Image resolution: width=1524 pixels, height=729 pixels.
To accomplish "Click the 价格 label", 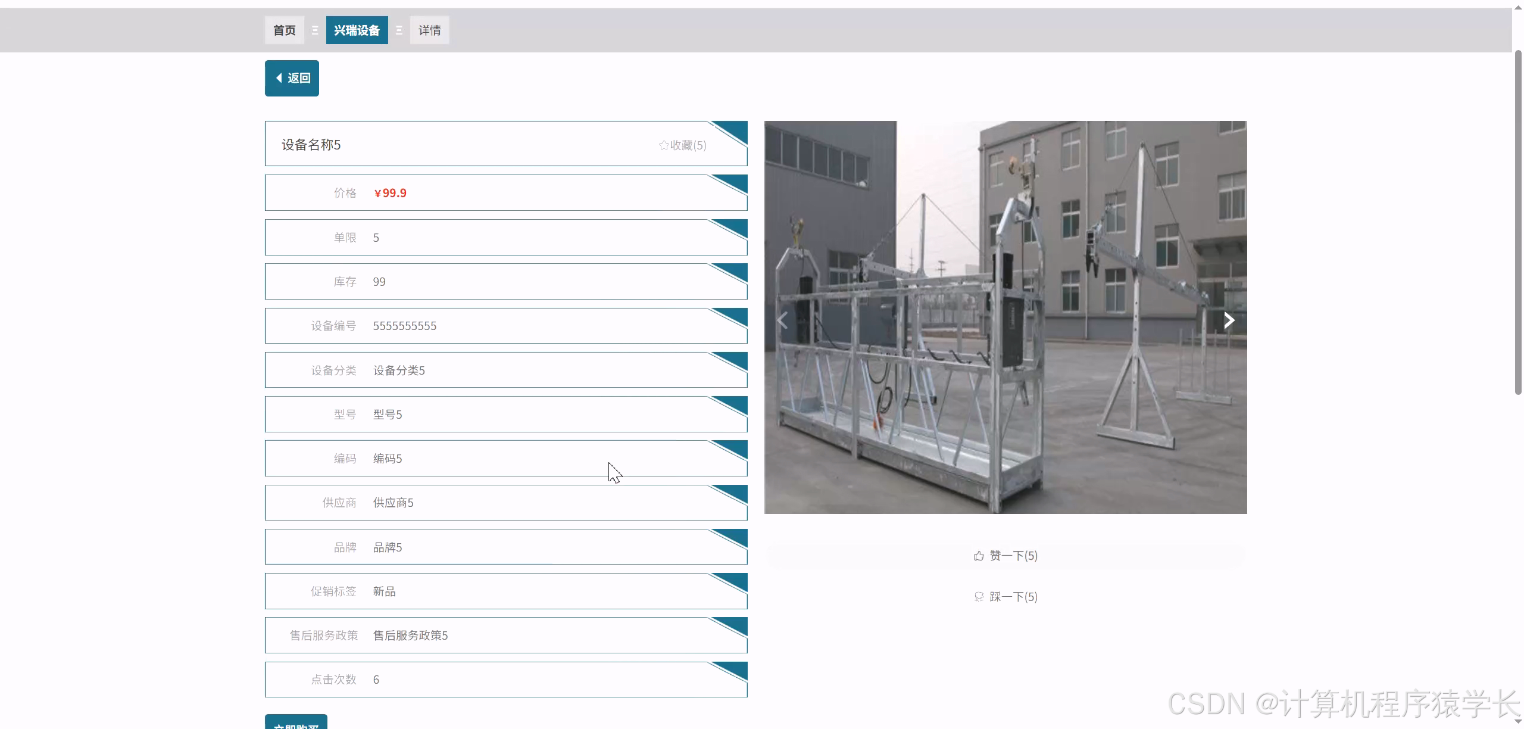I will coord(345,193).
